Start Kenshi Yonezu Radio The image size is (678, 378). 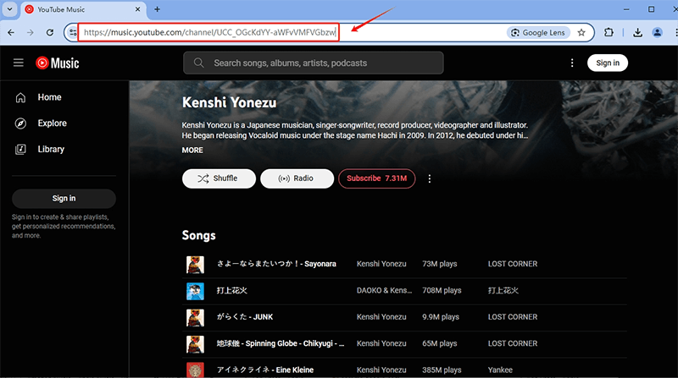[297, 178]
